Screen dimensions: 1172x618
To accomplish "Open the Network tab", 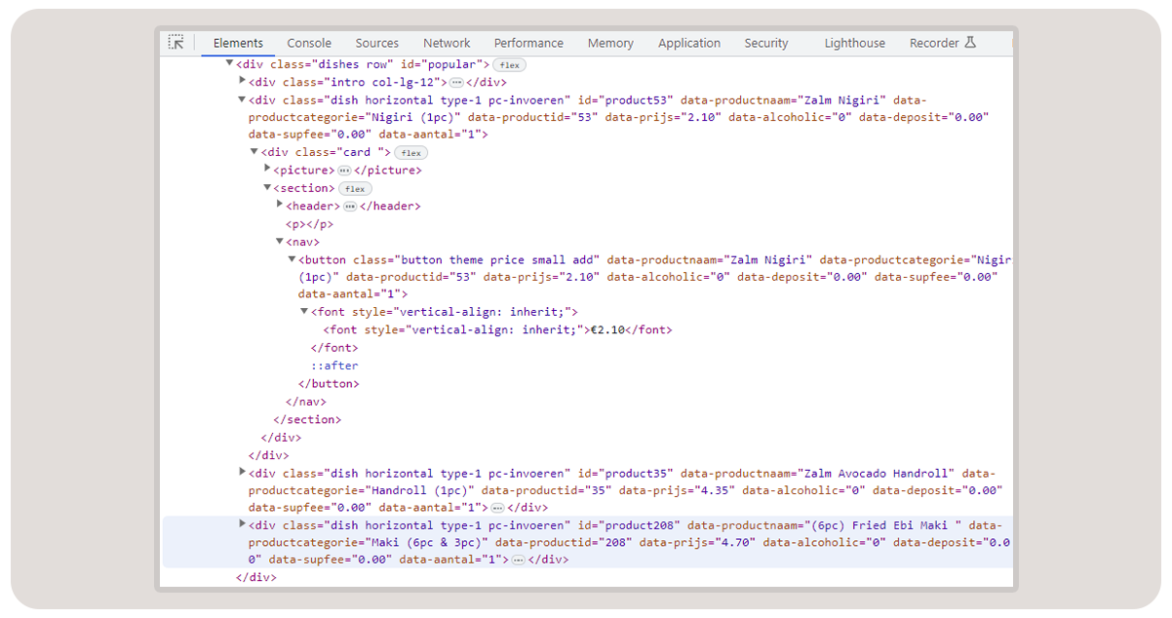I will pyautogui.click(x=447, y=43).
